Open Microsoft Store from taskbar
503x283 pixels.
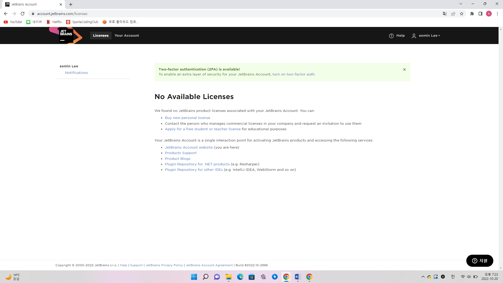coord(252,277)
